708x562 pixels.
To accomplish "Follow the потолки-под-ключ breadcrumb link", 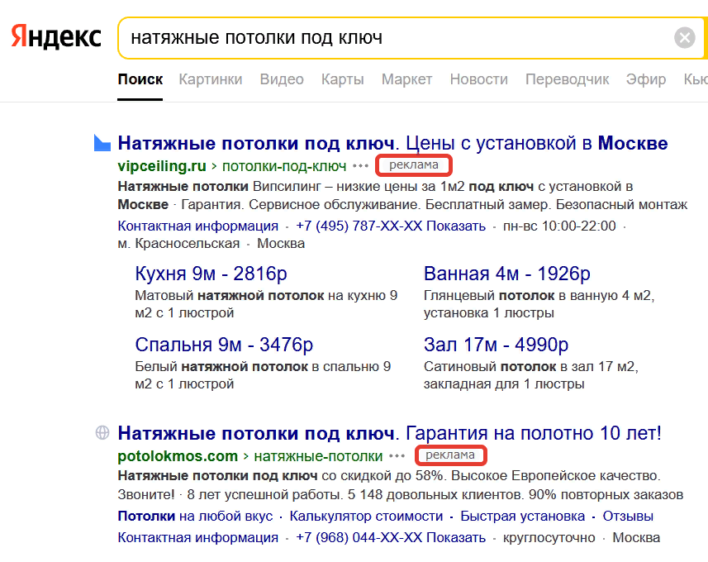I will coord(284,166).
